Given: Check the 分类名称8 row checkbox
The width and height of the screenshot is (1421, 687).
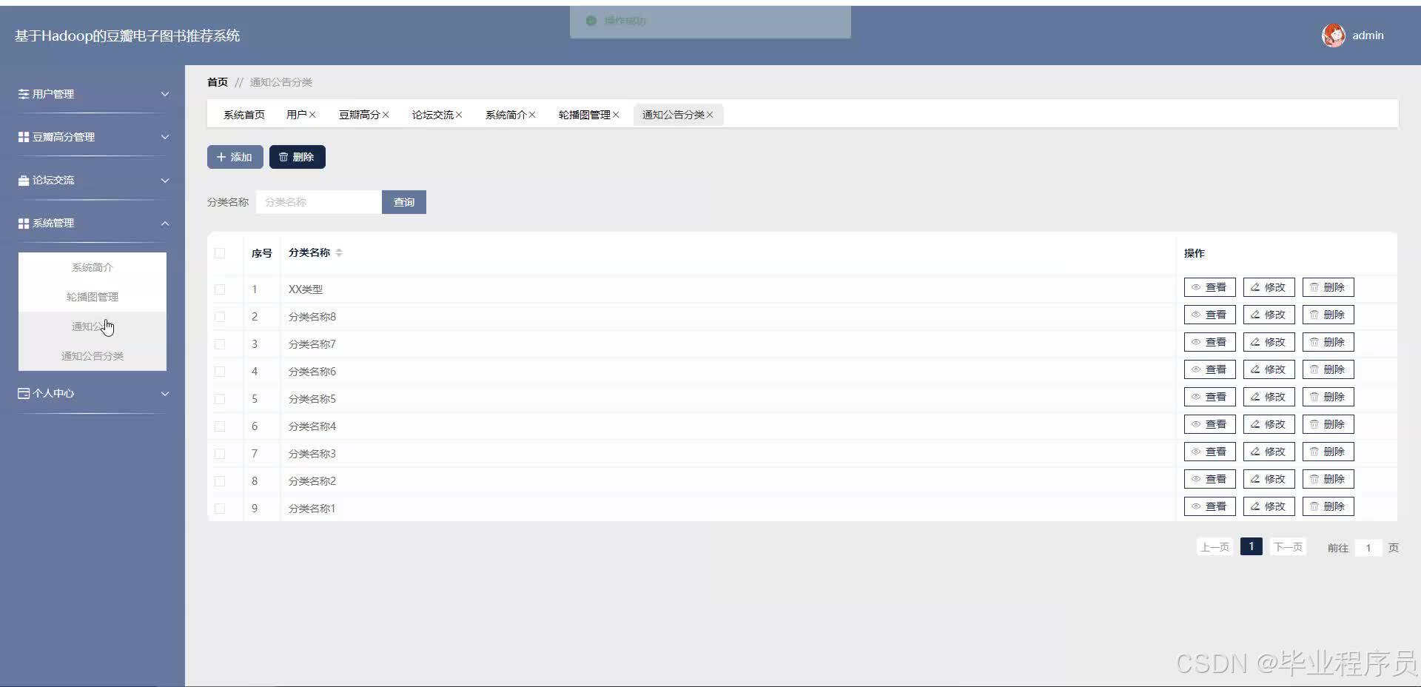Looking at the screenshot, I should (x=220, y=317).
